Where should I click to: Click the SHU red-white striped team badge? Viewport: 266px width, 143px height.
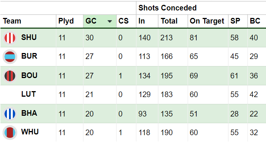coord(10,38)
